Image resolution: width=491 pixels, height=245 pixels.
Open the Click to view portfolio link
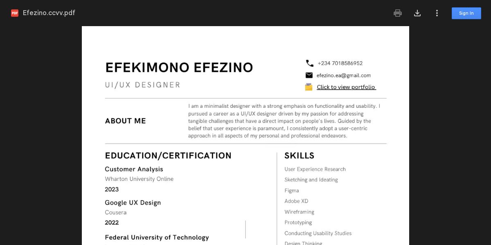pos(346,87)
